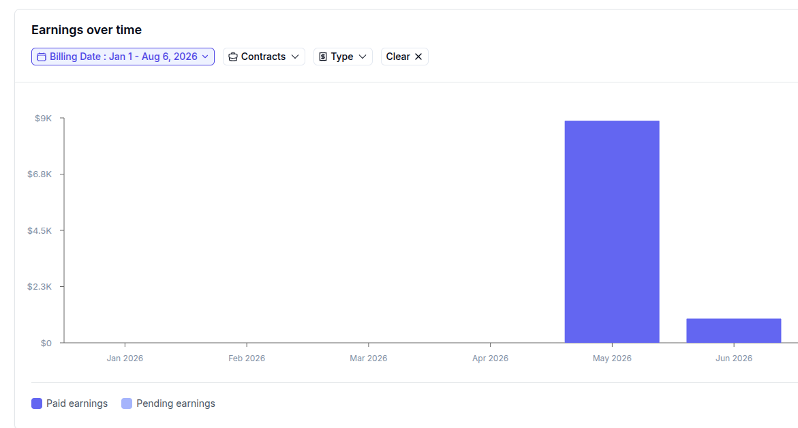Viewport: 798px width, 428px height.
Task: Expand the Contracts chevron arrow
Action: 295,57
